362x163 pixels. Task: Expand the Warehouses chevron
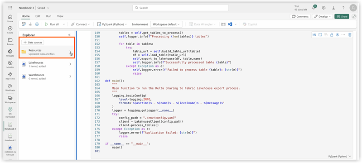[x=70, y=77]
